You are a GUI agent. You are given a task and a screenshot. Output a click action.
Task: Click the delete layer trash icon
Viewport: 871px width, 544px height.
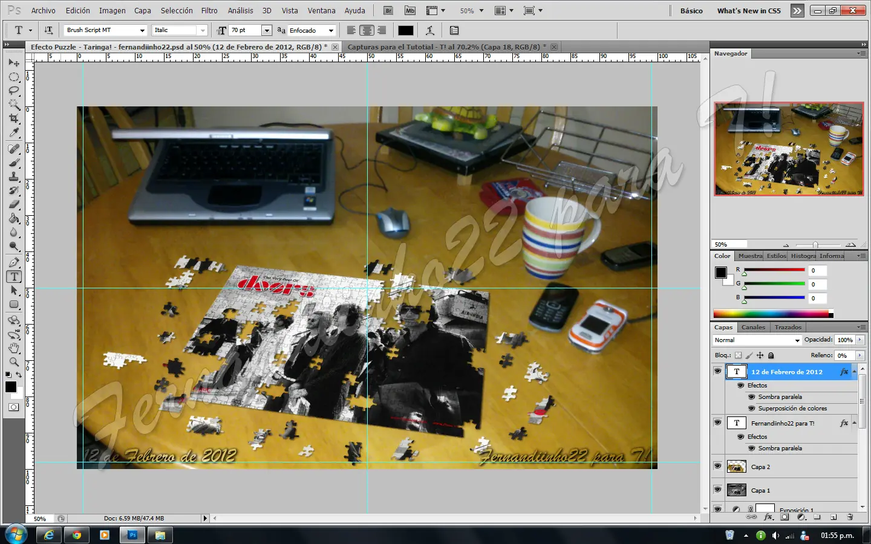tap(850, 517)
